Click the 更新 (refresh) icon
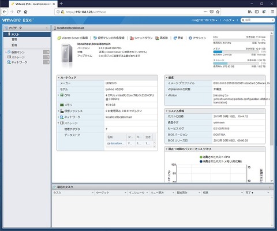 pos(175,38)
